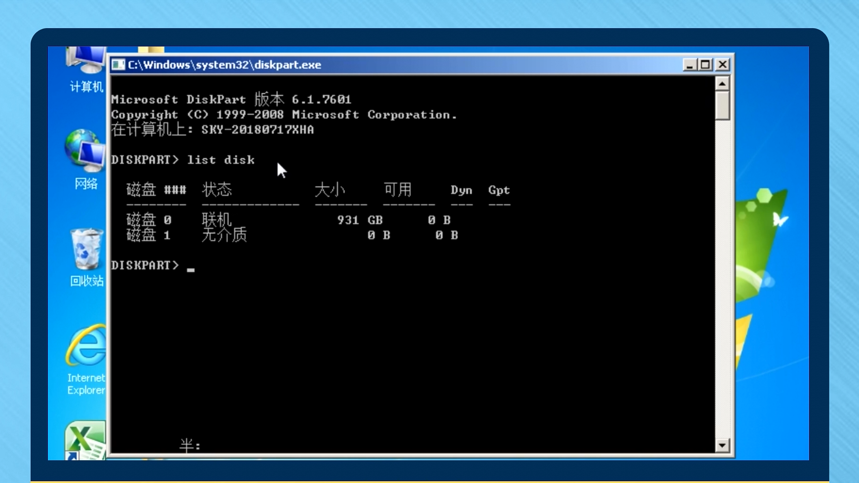Image resolution: width=859 pixels, height=483 pixels.
Task: Click the '磁盘 ###' column header
Action: click(156, 189)
